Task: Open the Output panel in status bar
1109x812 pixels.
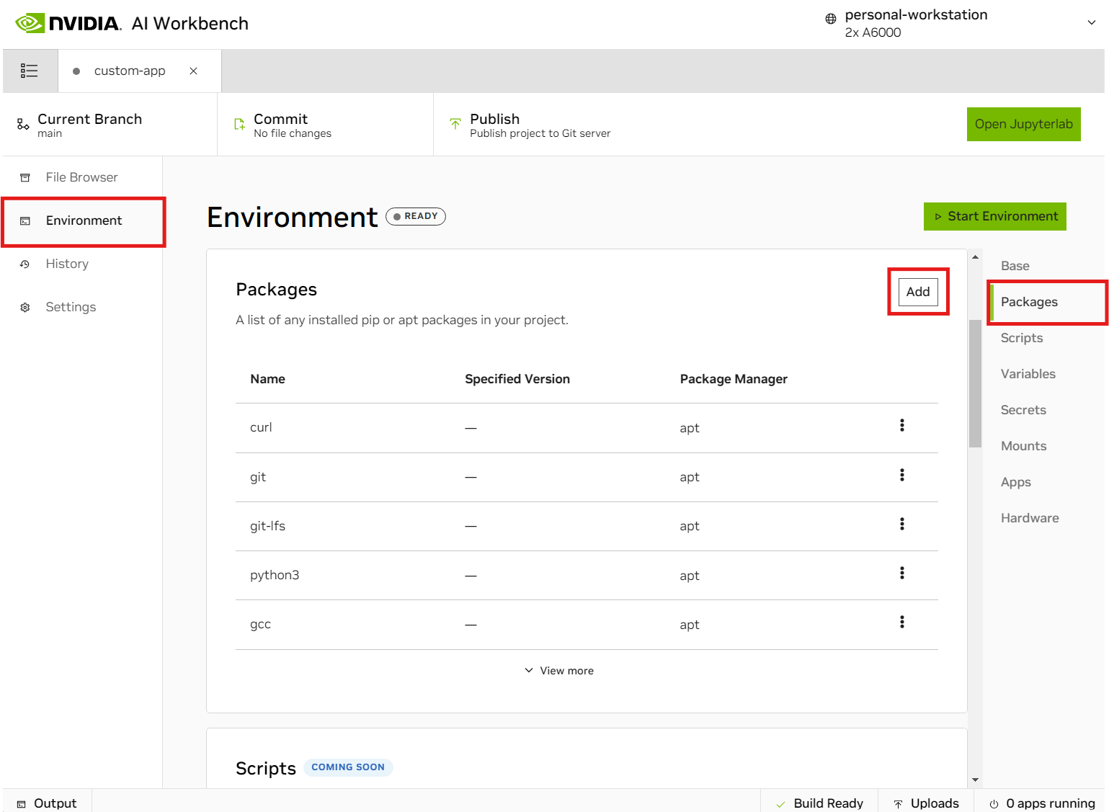Action: click(47, 803)
